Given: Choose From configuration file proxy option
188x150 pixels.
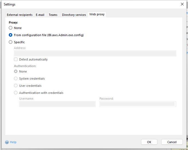Looking at the screenshot, I should (11, 35).
